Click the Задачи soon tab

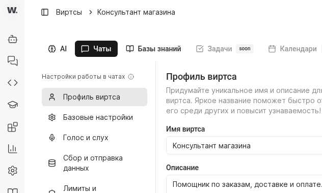[225, 49]
